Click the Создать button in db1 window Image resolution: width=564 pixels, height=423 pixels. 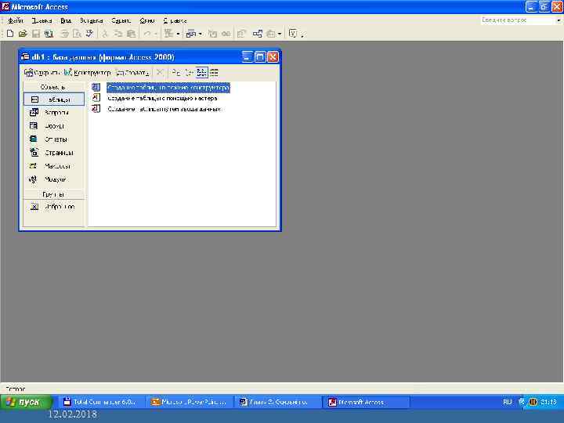132,73
